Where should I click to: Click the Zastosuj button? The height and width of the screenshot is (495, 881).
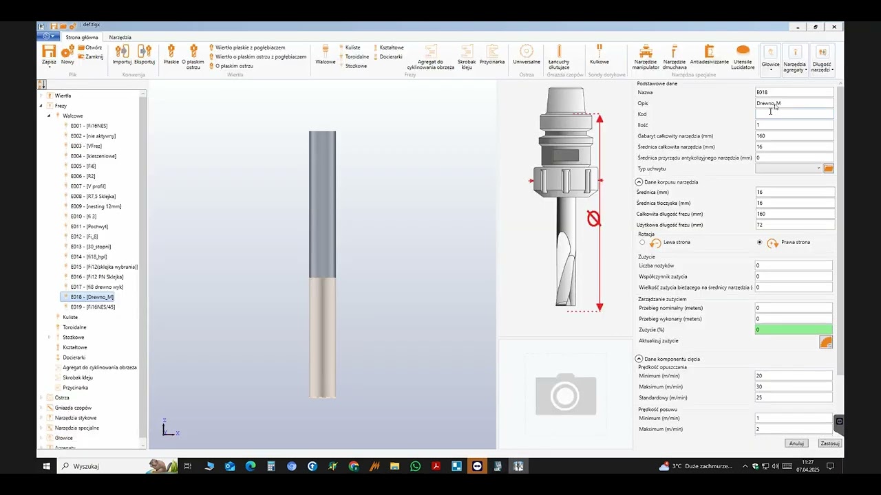click(x=830, y=443)
